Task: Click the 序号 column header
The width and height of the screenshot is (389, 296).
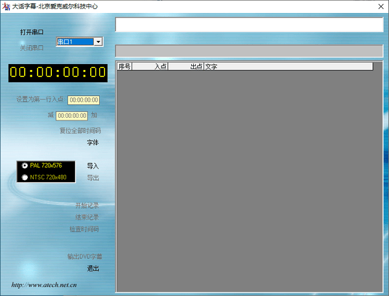Action: click(125, 66)
